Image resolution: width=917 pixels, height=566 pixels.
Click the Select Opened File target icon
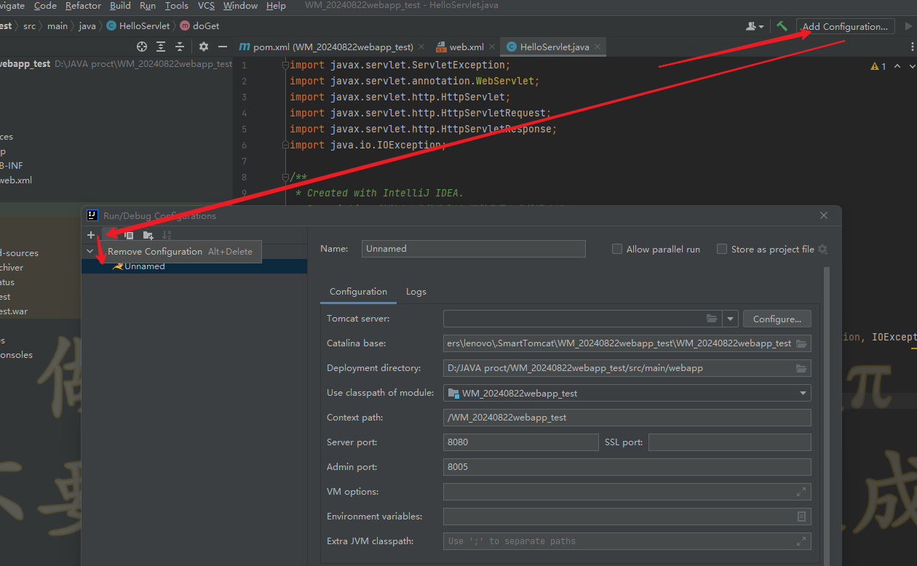pos(142,47)
